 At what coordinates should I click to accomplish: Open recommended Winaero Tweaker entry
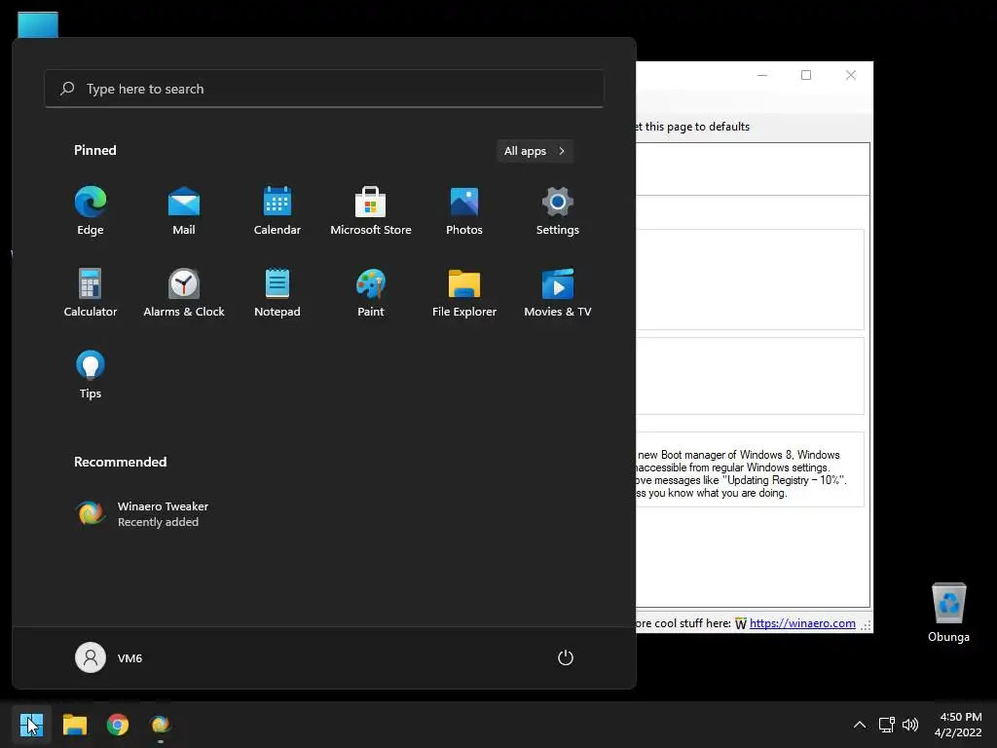(x=143, y=514)
